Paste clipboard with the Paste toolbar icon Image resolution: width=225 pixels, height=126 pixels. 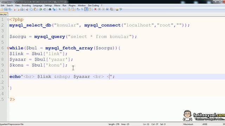pos(35,9)
